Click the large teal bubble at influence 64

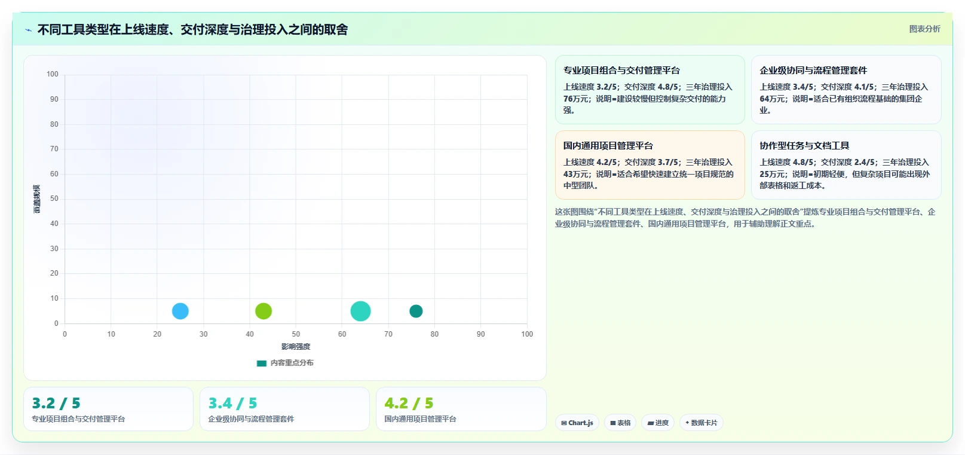(360, 311)
